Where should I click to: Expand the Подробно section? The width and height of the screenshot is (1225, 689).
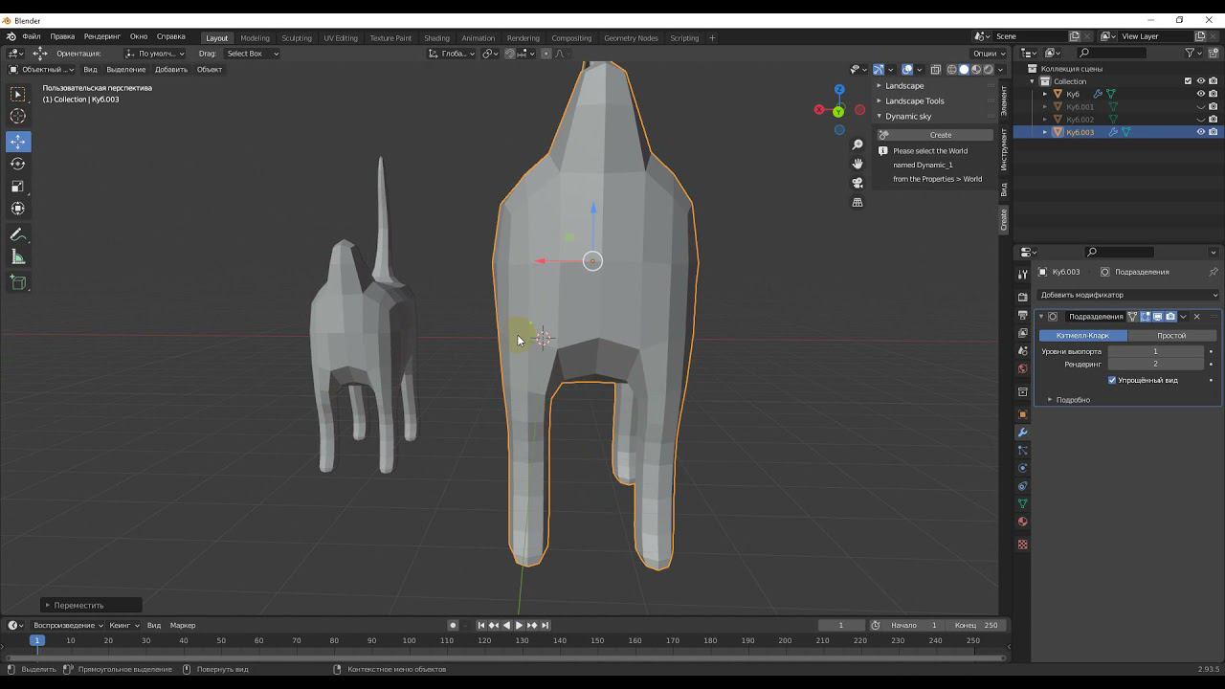[x=1072, y=400]
